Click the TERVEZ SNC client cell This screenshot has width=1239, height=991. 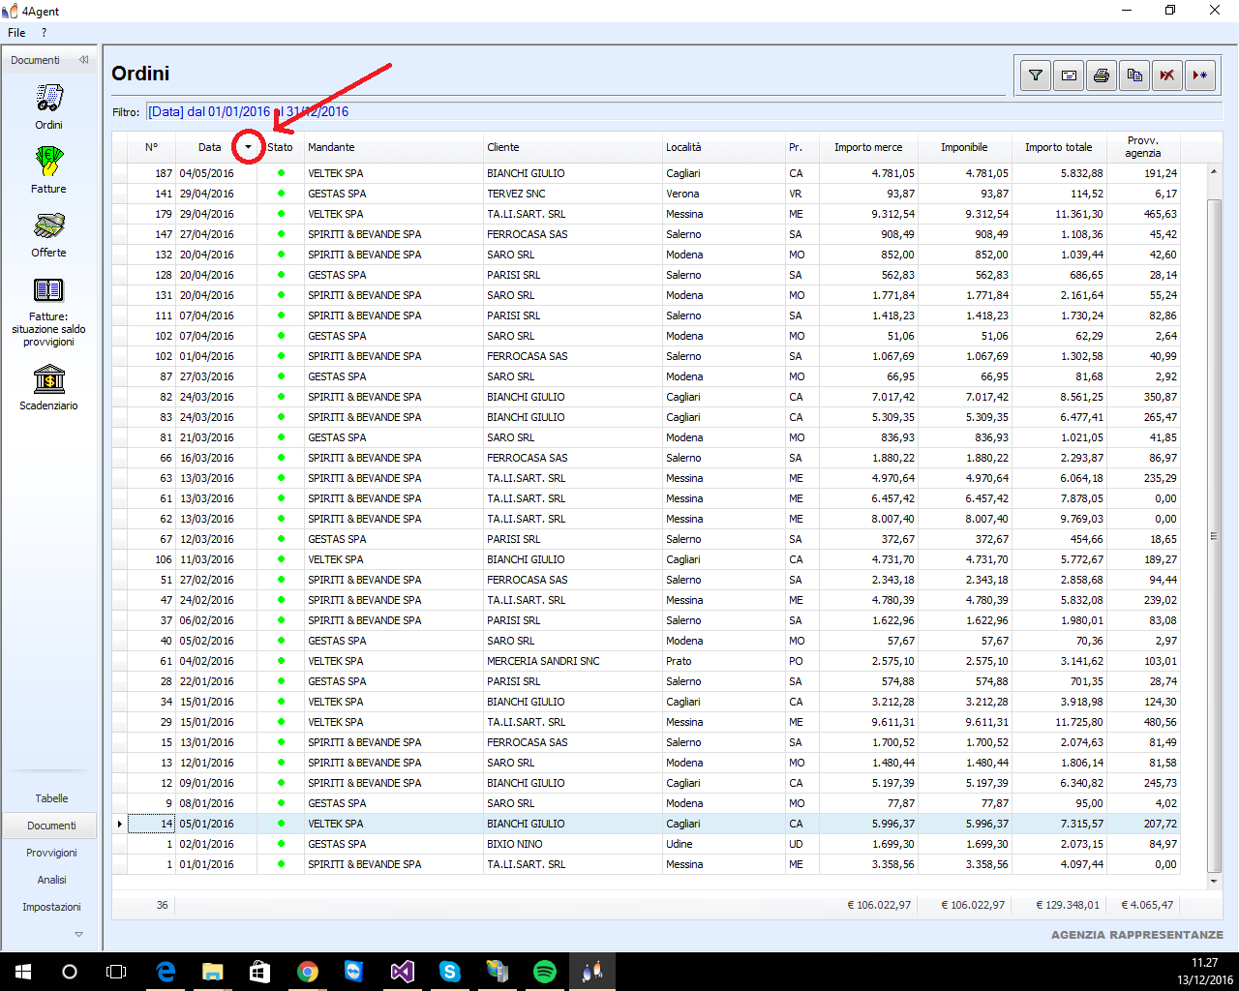(x=572, y=194)
